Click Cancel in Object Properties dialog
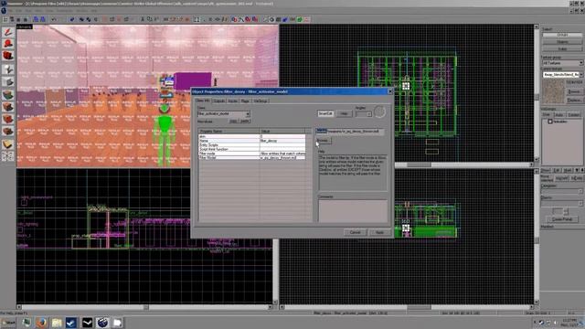585x329 pixels. pyautogui.click(x=355, y=232)
